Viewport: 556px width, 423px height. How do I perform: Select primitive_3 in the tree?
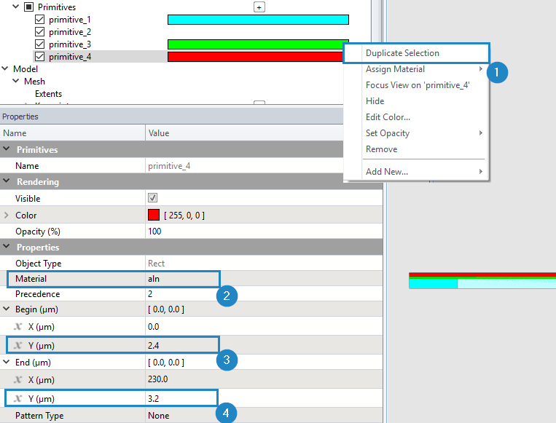tap(70, 44)
